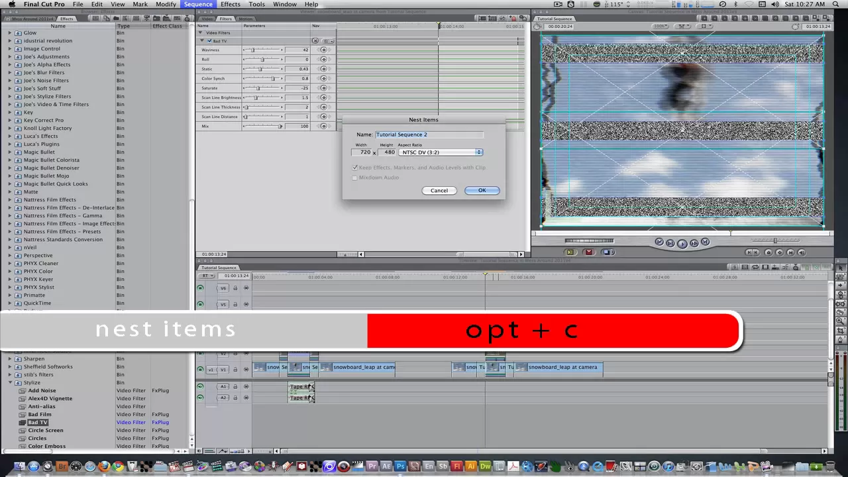Open Illustrator from the Dock
This screenshot has height=477, width=848.
click(472, 467)
